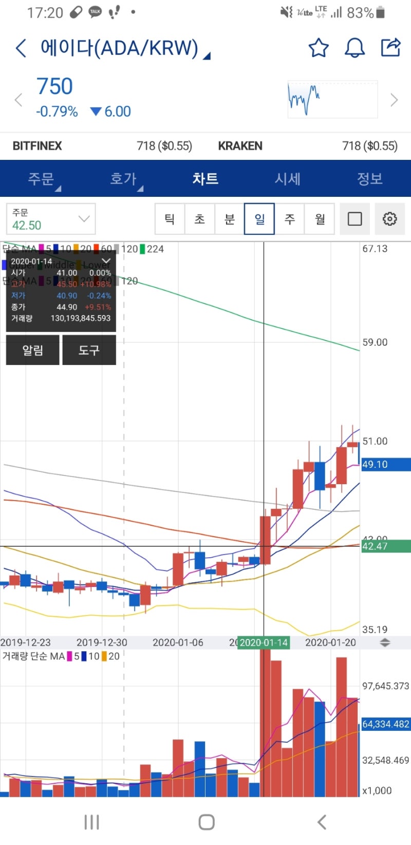Tap Android home button
The image size is (411, 845).
click(x=207, y=822)
